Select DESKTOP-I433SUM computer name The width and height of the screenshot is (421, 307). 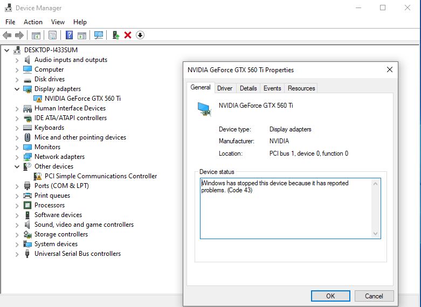click(x=51, y=50)
